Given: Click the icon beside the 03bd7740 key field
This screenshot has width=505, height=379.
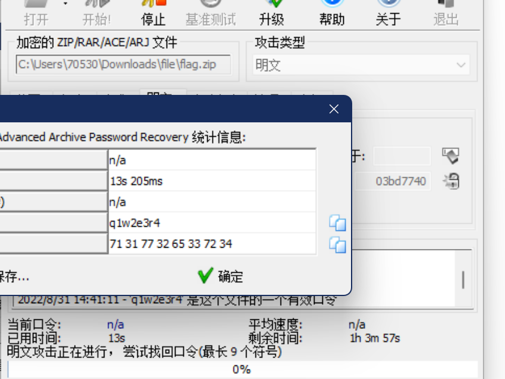Looking at the screenshot, I should click(451, 181).
